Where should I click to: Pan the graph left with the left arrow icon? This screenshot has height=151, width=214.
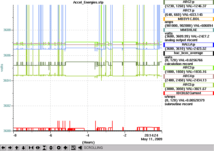tap(3, 148)
